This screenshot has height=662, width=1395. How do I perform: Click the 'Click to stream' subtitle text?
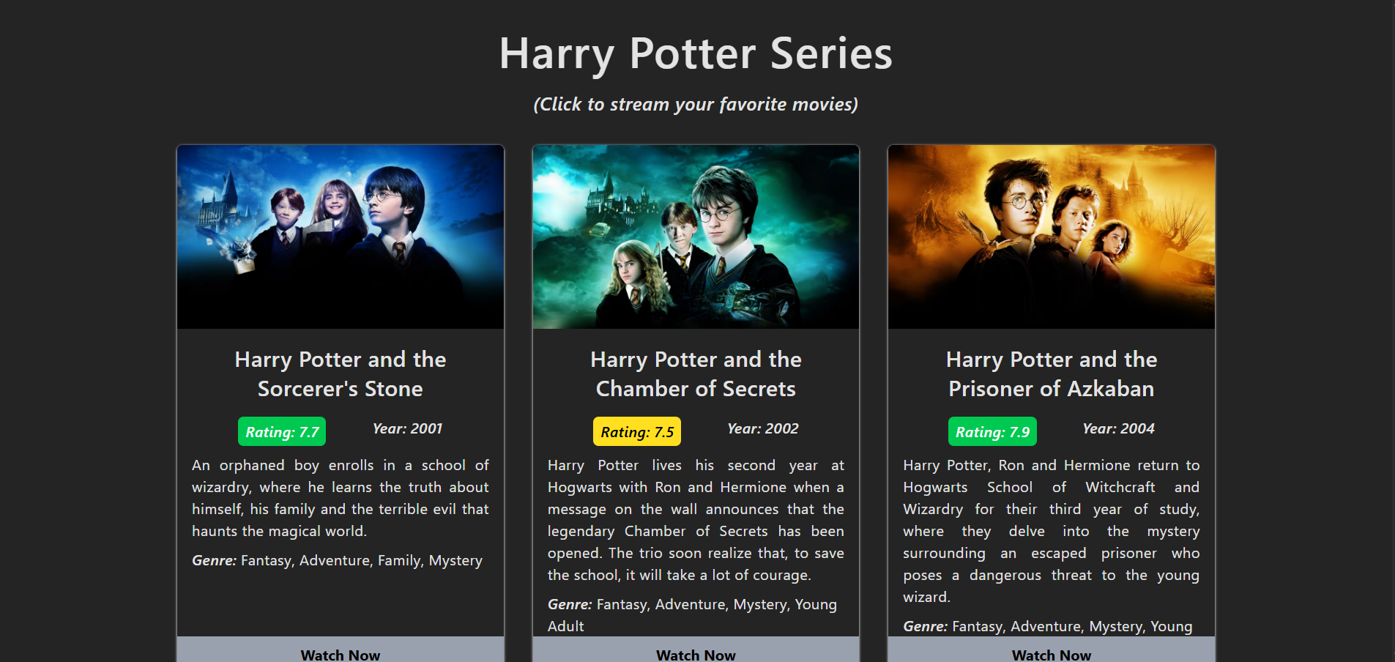(696, 105)
